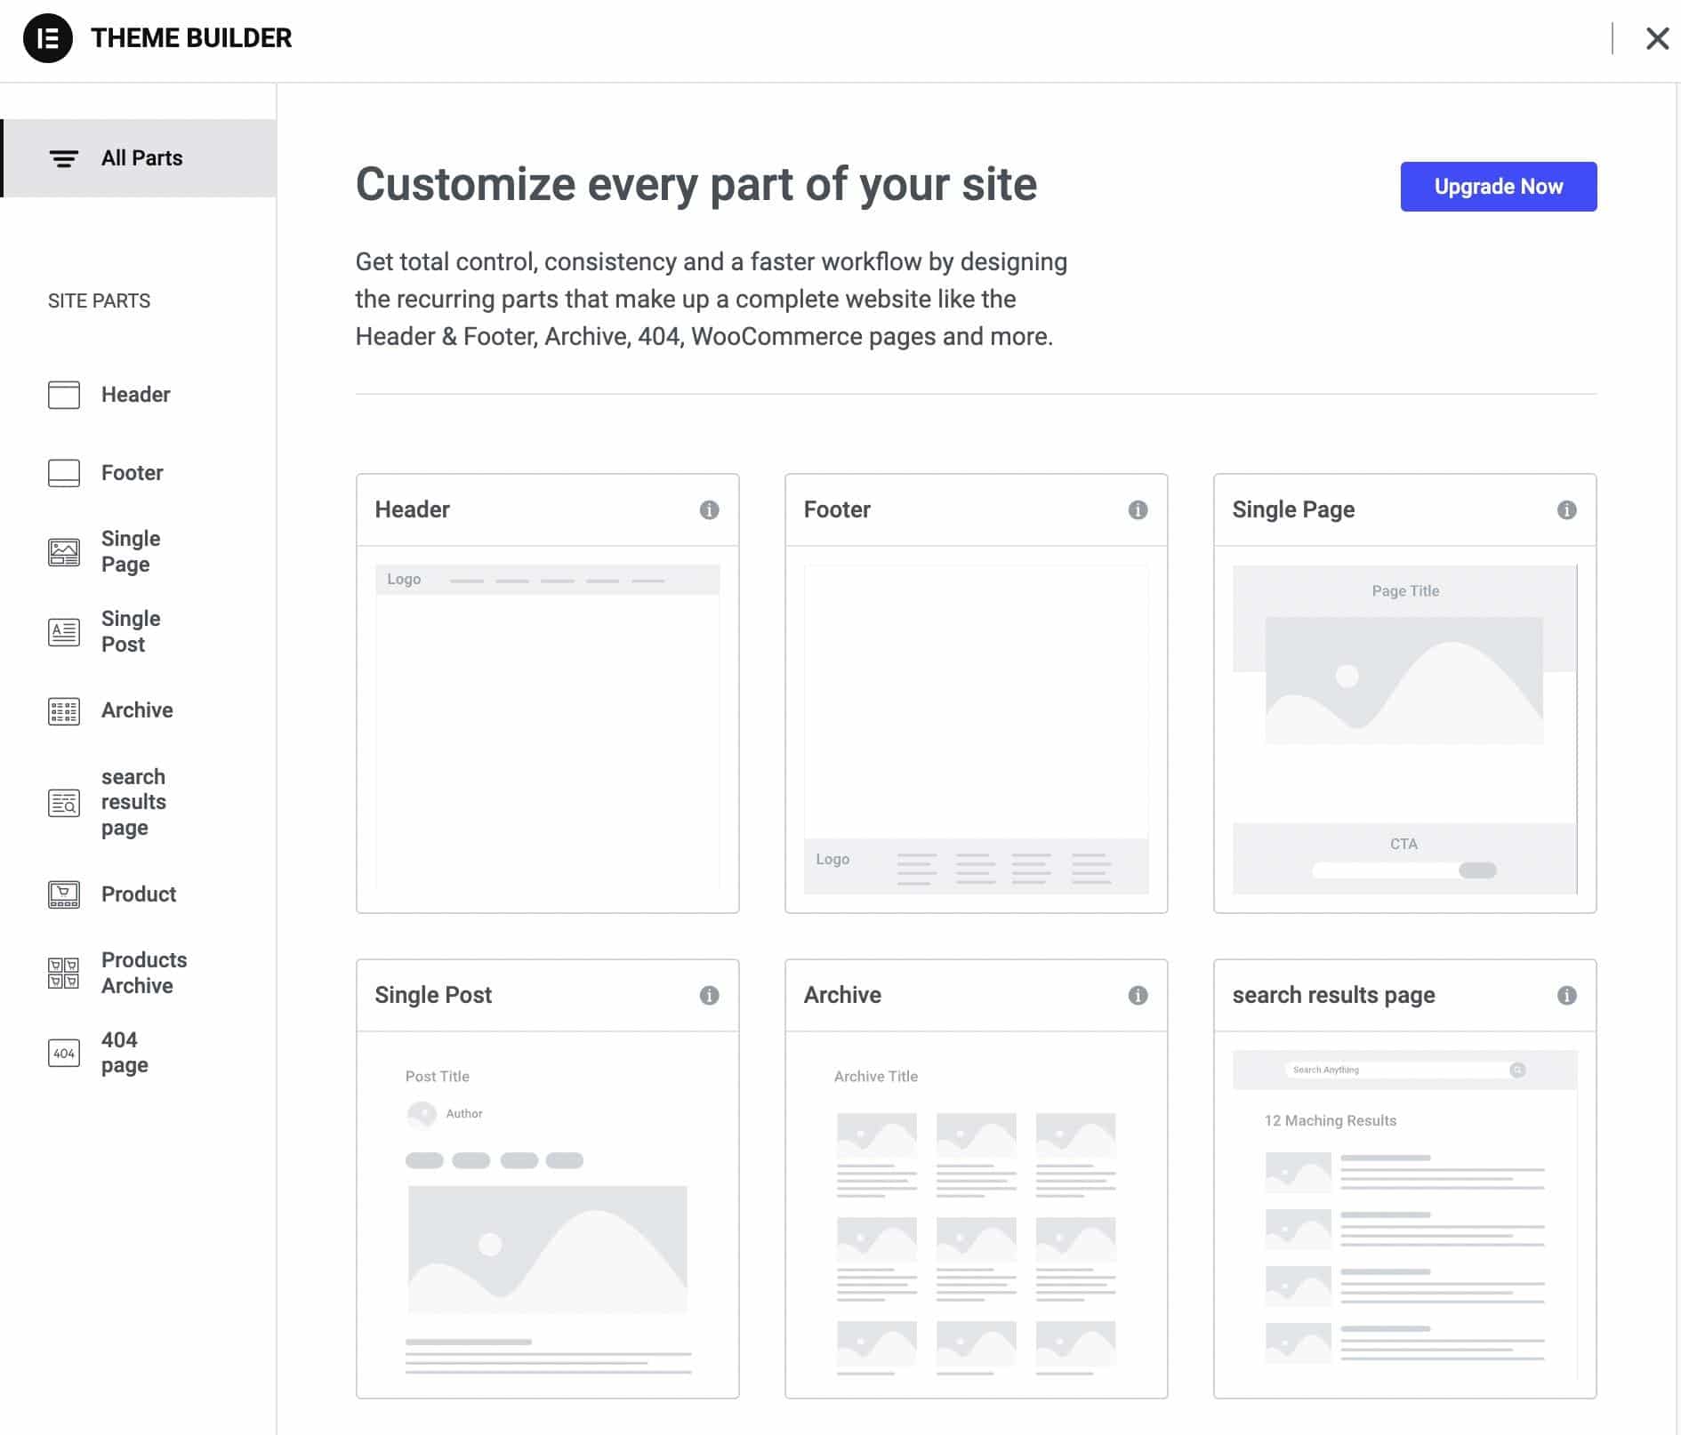View info for the Single Page card
The image size is (1681, 1435).
(1566, 510)
